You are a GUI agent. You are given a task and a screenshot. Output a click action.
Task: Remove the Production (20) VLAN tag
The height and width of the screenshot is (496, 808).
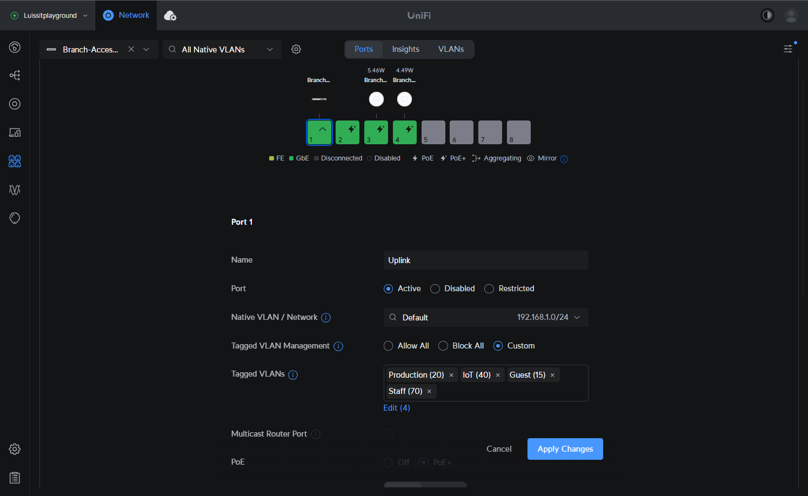point(451,376)
